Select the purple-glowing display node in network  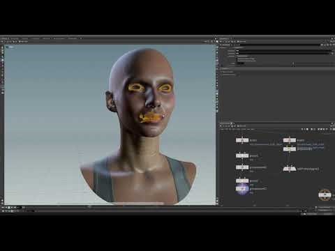coord(242,188)
